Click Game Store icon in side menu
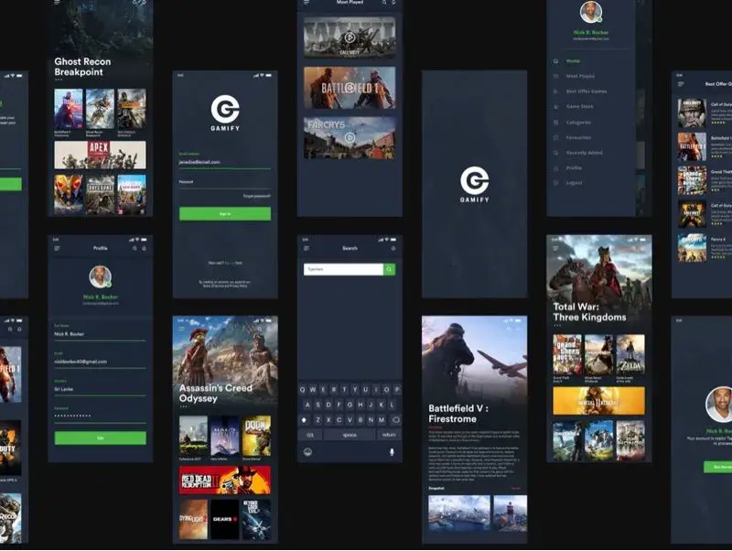Screen dimensions: 732x551 tap(555, 106)
